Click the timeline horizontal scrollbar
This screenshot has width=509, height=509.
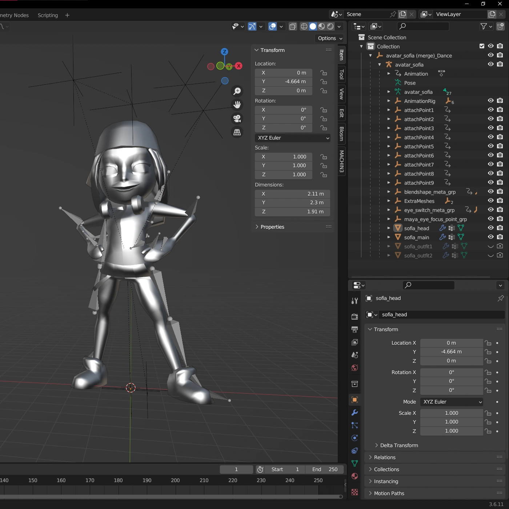(x=171, y=497)
